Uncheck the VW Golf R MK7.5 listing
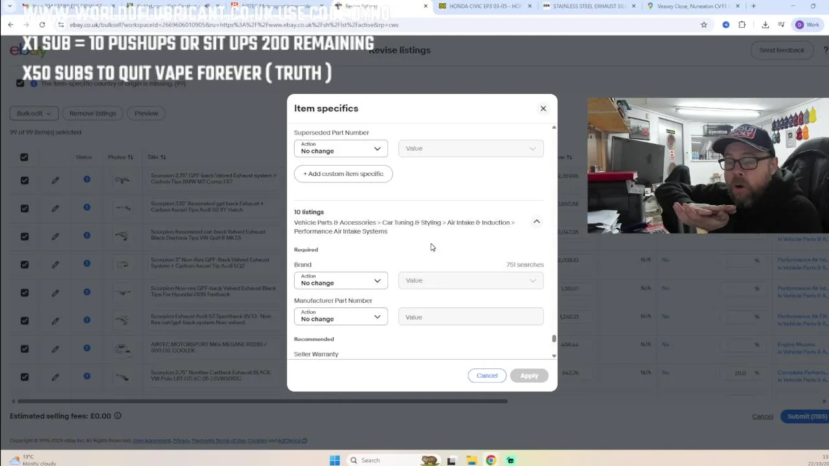This screenshot has width=829, height=466. tap(24, 236)
